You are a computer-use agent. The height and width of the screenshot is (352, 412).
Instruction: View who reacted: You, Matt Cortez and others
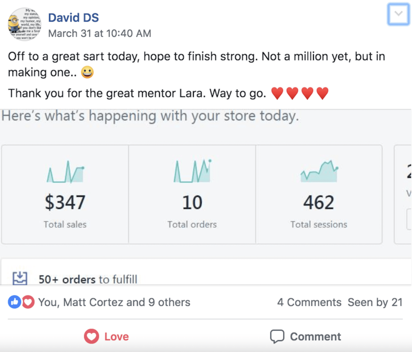[x=114, y=302]
